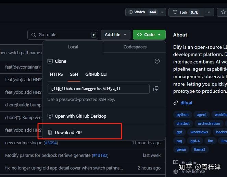Open pull request #13182 link
Screen dimensions: 227x177
[x=100, y=156]
